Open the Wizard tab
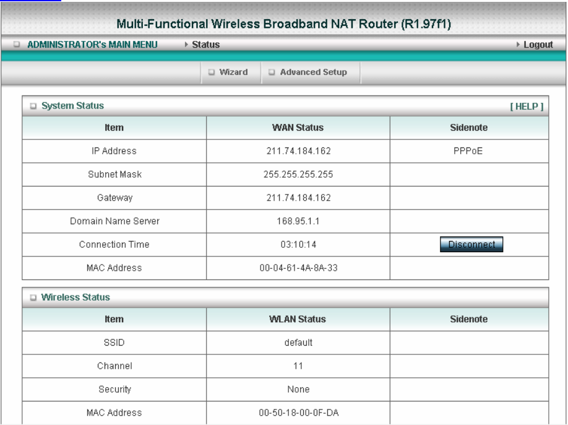Screen dimensions: 568x425 click(233, 72)
